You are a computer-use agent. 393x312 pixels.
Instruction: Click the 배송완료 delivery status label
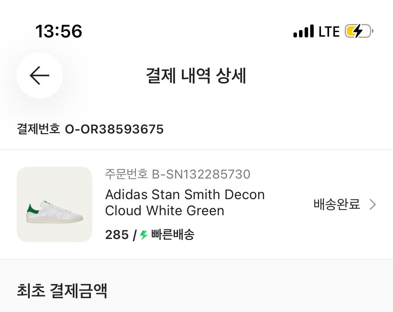tap(336, 204)
